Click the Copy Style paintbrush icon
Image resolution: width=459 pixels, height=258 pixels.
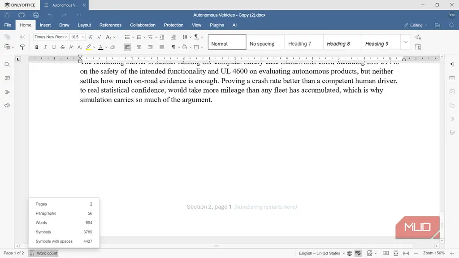pyautogui.click(x=22, y=47)
